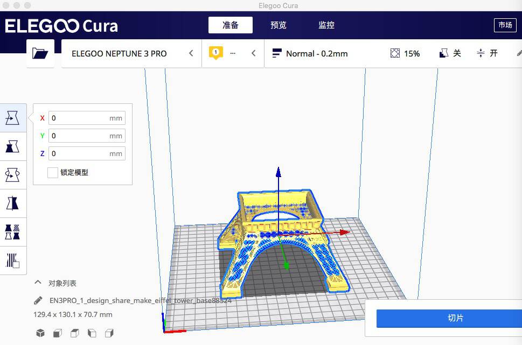522x345 pixels.
Task: Click the adhesion 开 icon
Action: coord(481,53)
